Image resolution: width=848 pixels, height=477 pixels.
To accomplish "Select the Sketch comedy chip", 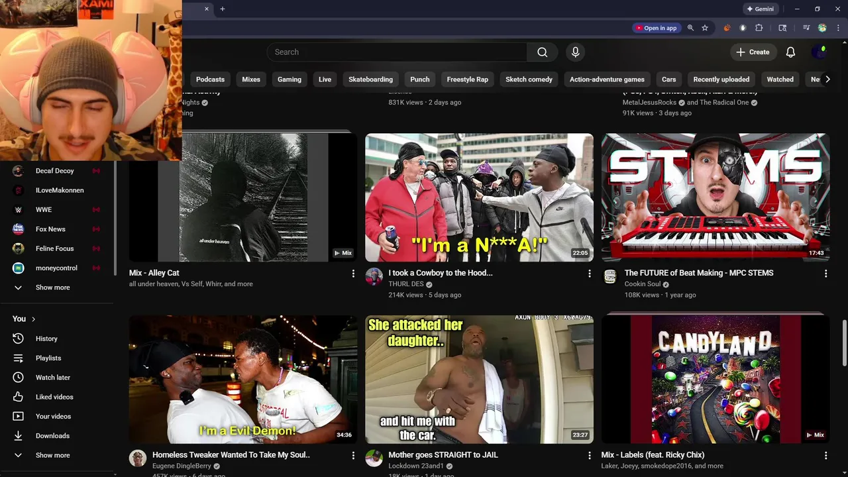I will coord(529,79).
